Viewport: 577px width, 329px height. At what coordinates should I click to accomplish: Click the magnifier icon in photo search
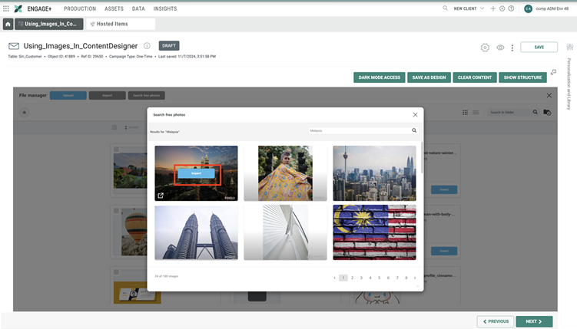tap(414, 130)
